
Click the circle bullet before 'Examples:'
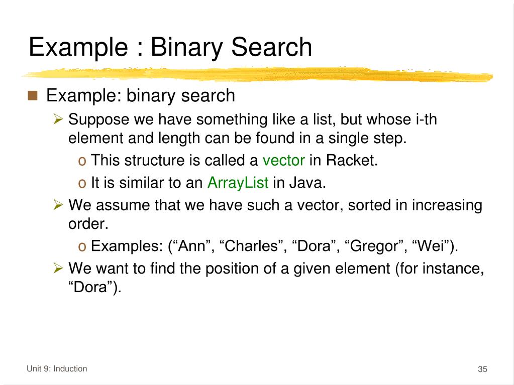pos(82,247)
